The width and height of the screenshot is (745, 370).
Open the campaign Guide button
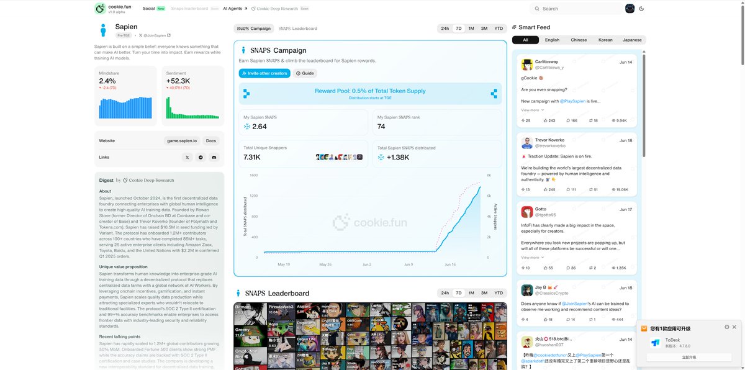305,73
